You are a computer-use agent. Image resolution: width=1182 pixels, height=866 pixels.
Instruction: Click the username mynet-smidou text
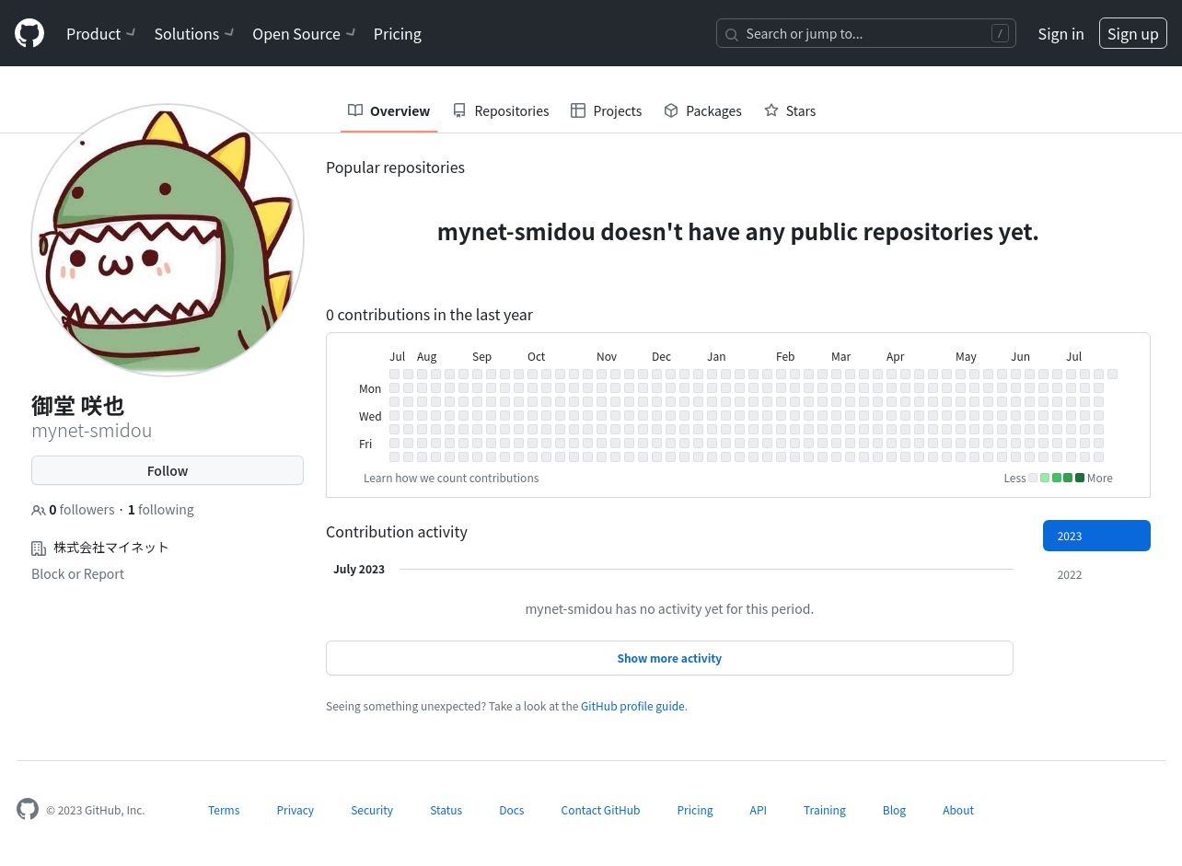coord(91,430)
